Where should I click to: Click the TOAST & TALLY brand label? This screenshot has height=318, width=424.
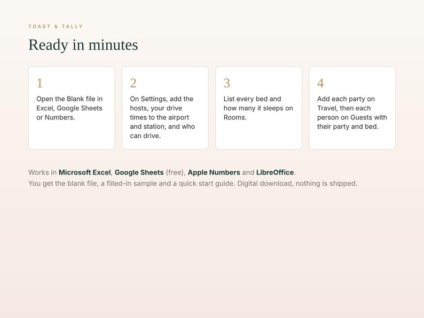[56, 27]
